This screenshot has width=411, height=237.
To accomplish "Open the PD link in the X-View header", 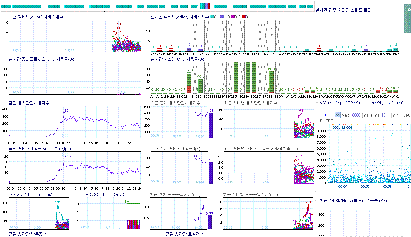I will (350, 103).
